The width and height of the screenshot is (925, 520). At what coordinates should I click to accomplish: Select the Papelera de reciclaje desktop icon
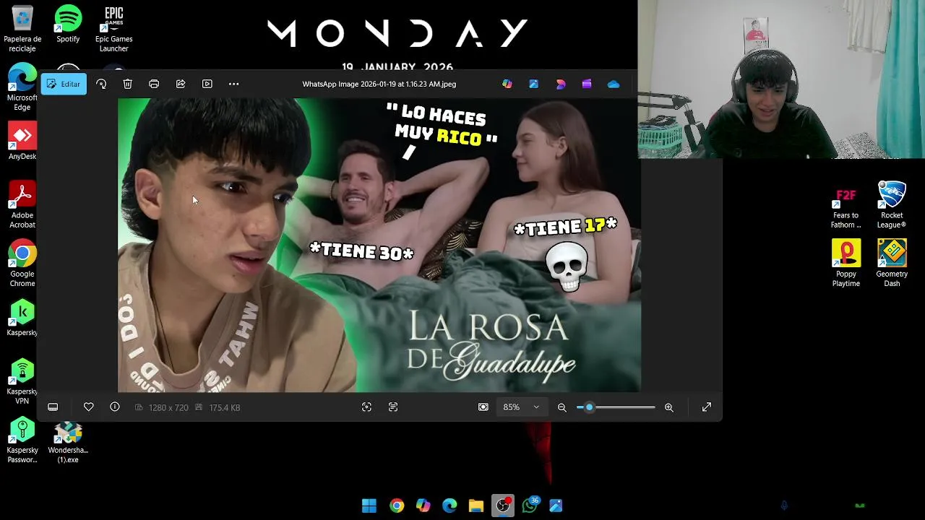pyautogui.click(x=22, y=29)
